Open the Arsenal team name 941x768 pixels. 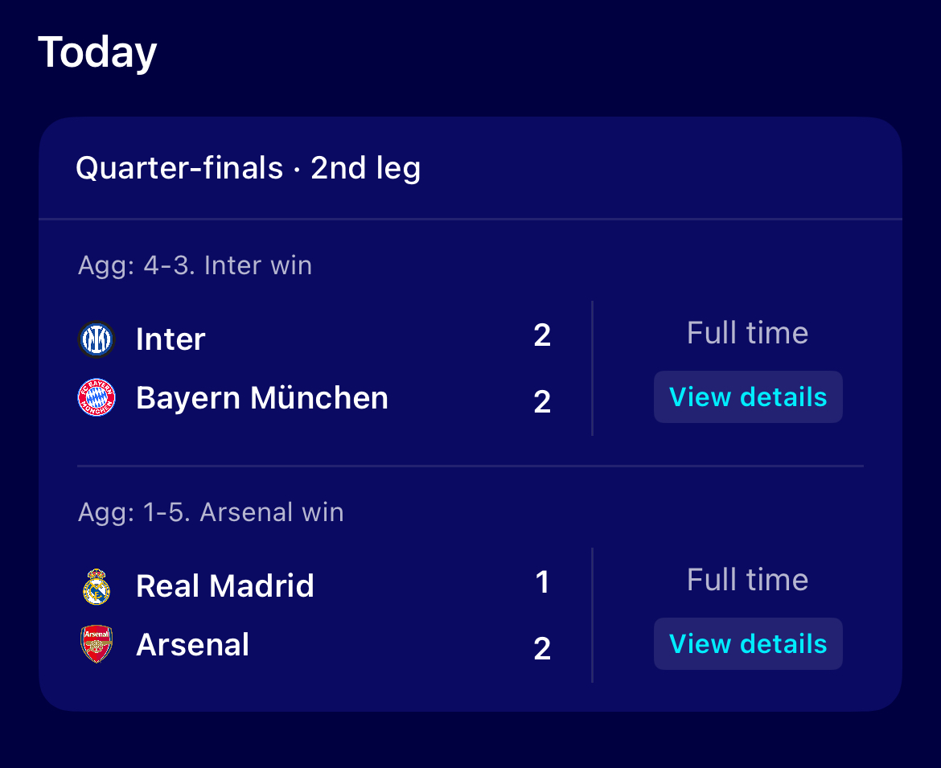193,645
